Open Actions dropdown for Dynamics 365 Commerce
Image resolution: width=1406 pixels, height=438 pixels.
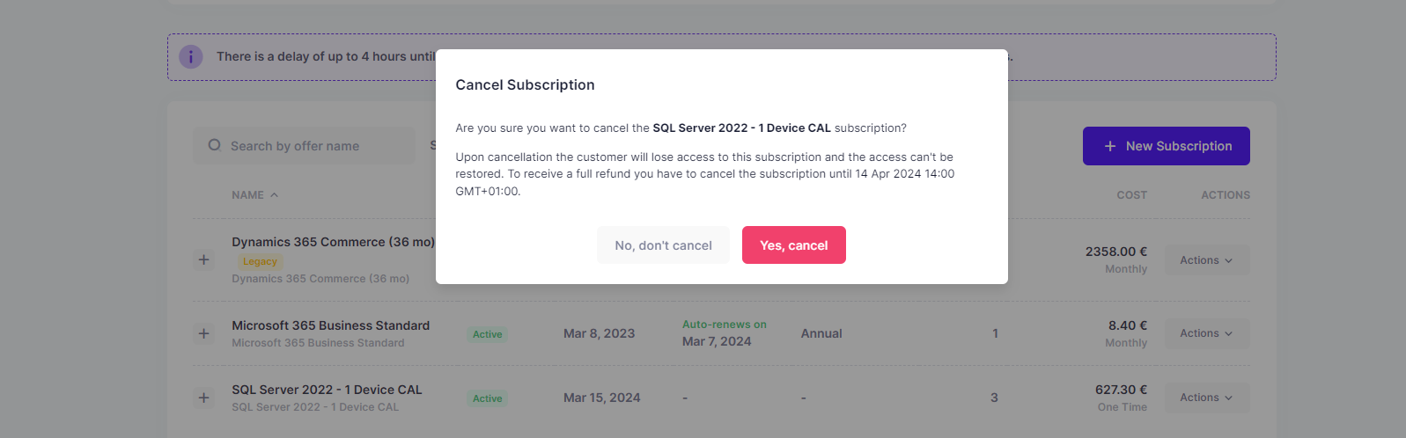click(1207, 260)
